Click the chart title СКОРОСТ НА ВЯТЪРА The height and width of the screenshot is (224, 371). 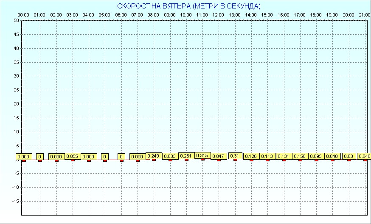coord(189,6)
